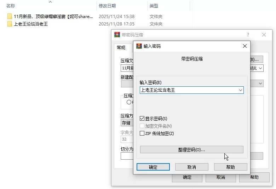The image size is (276, 189).
Task: Switch to the 常规 tab
Action: (121, 47)
